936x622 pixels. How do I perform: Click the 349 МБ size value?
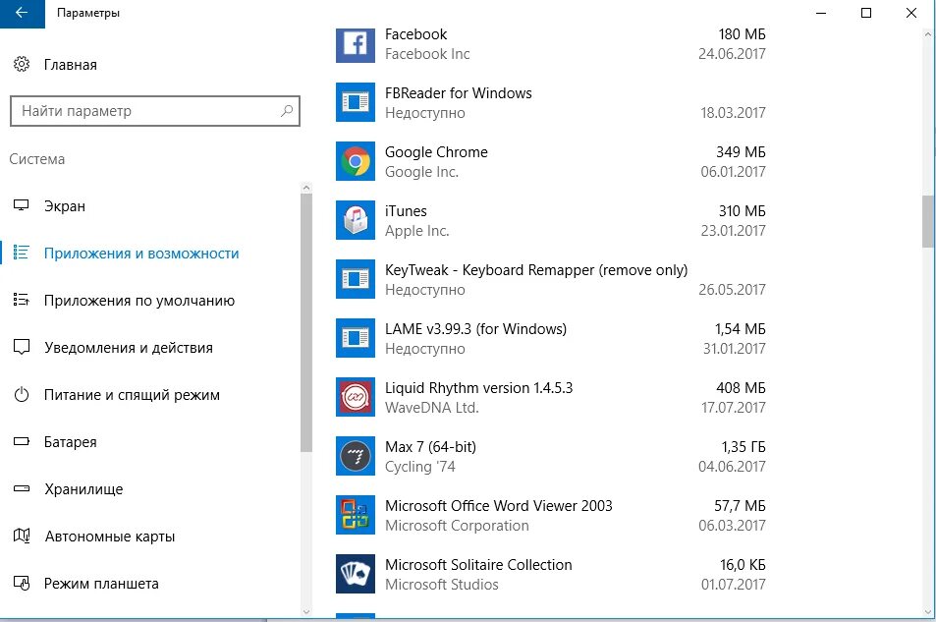(x=741, y=152)
